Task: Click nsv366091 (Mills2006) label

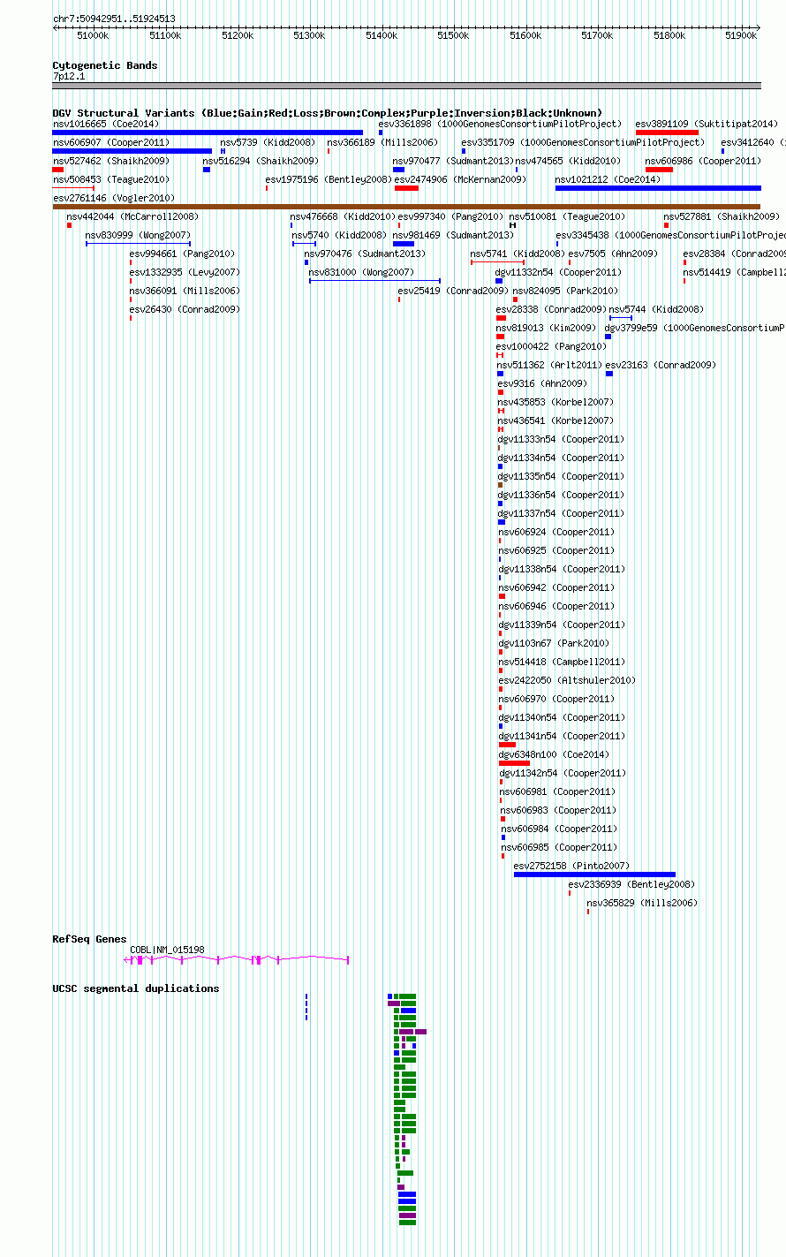Action: pos(185,291)
